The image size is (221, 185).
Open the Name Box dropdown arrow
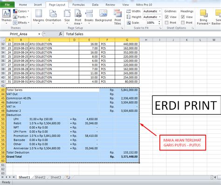39,34
